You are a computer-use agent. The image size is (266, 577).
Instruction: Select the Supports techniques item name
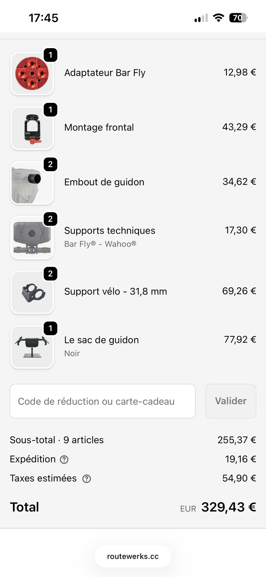click(110, 231)
